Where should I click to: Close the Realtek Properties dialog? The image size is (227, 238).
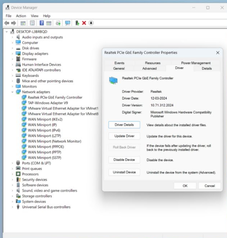tap(218, 53)
